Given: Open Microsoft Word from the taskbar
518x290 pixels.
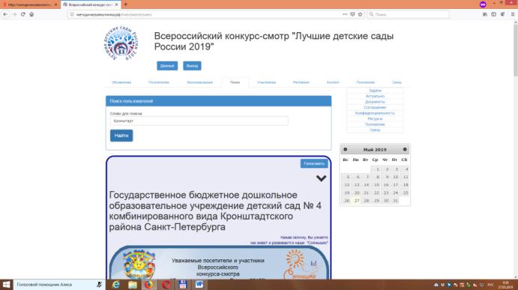Looking at the screenshot, I should (199, 284).
